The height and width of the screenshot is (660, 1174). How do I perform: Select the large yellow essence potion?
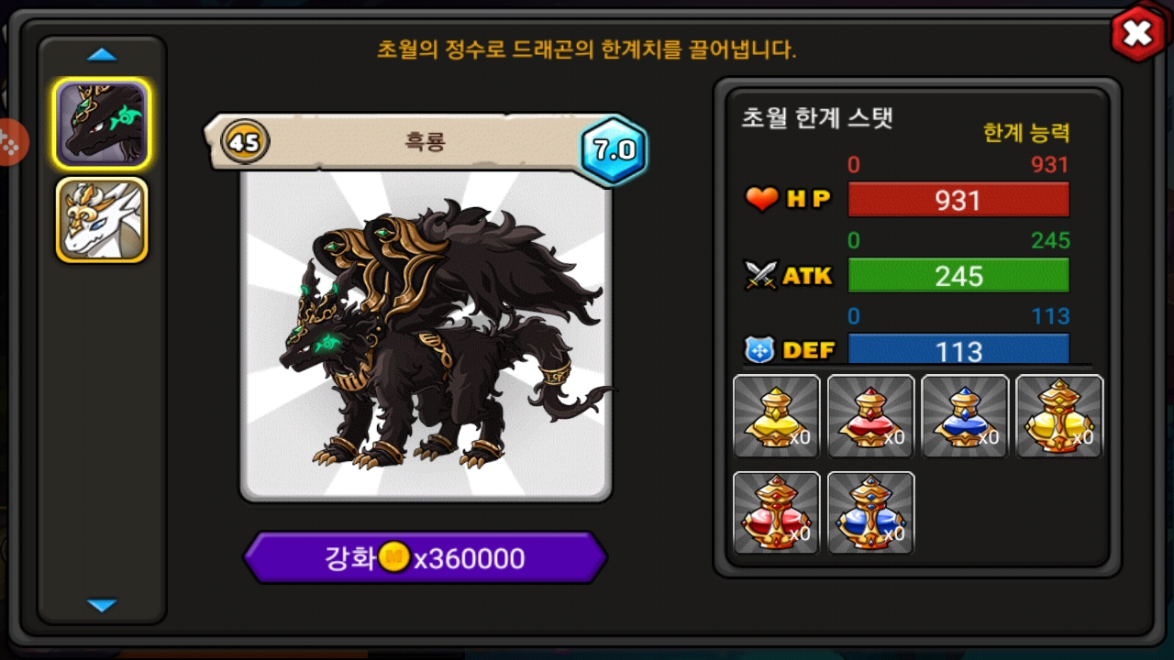pos(1059,416)
